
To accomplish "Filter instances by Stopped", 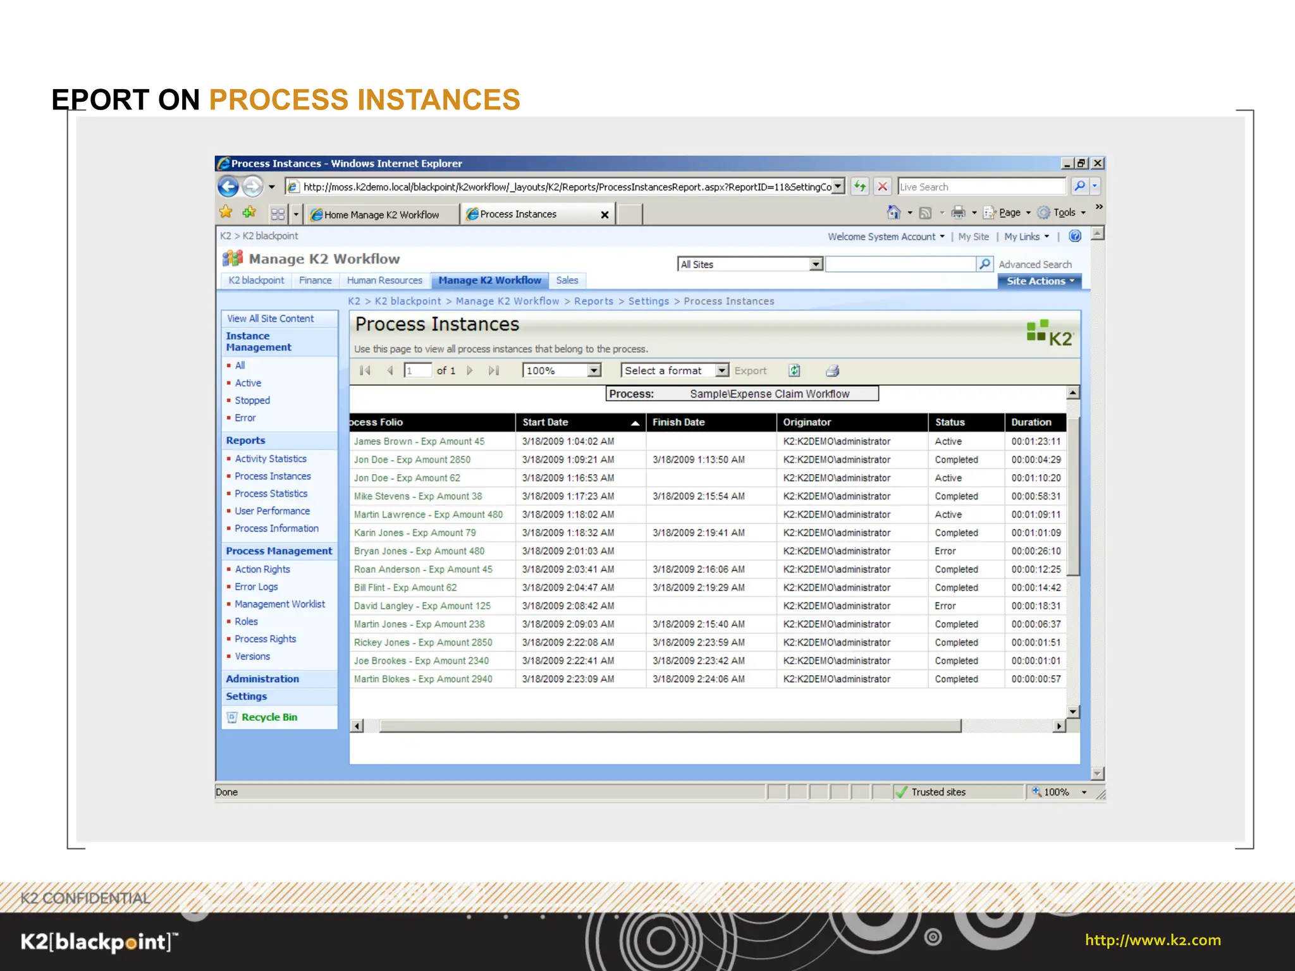I will tap(252, 400).
